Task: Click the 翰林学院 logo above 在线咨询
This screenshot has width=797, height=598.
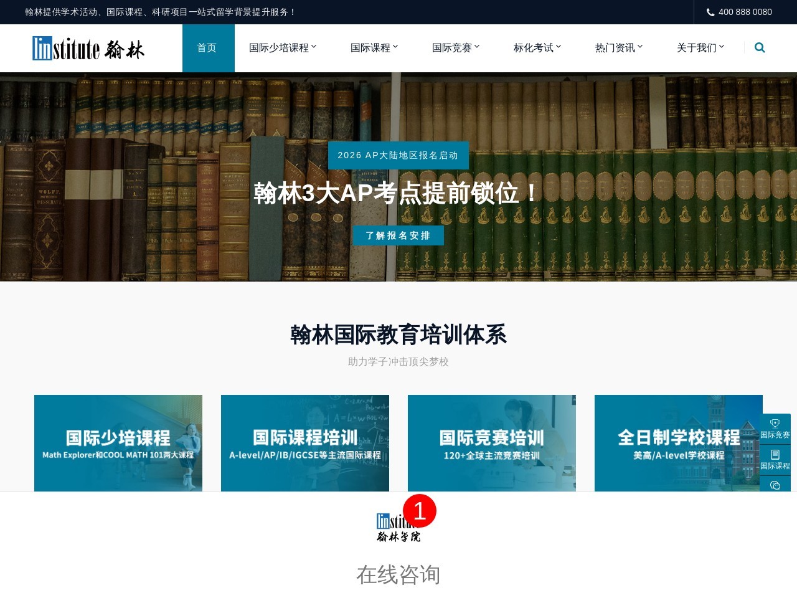Action: (398, 527)
